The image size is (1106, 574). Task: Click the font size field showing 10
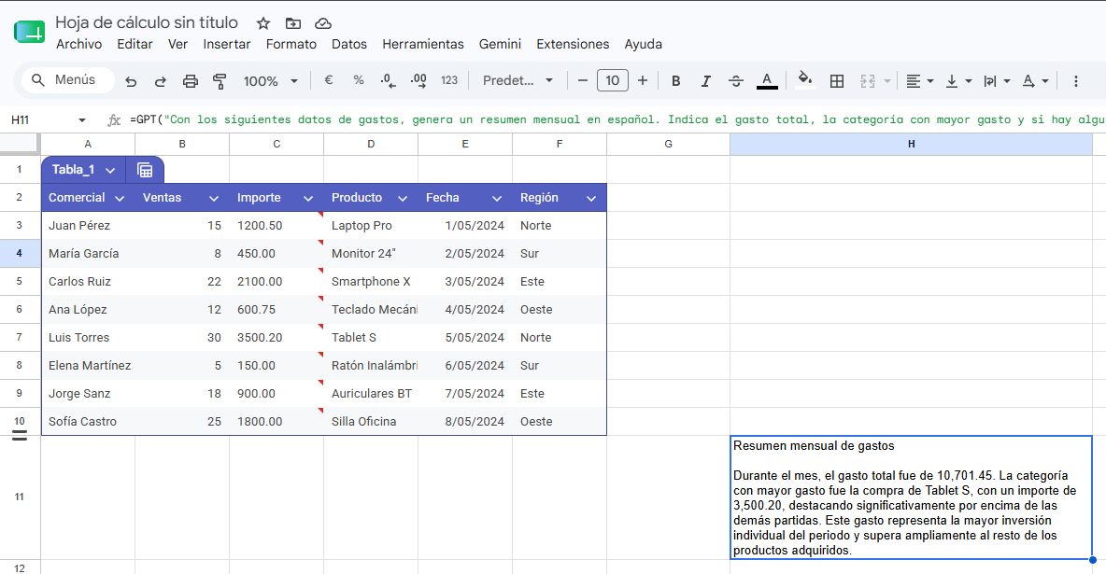[612, 80]
